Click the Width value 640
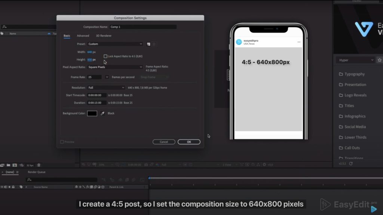Screen dimensions: 383x215 tap(90, 52)
